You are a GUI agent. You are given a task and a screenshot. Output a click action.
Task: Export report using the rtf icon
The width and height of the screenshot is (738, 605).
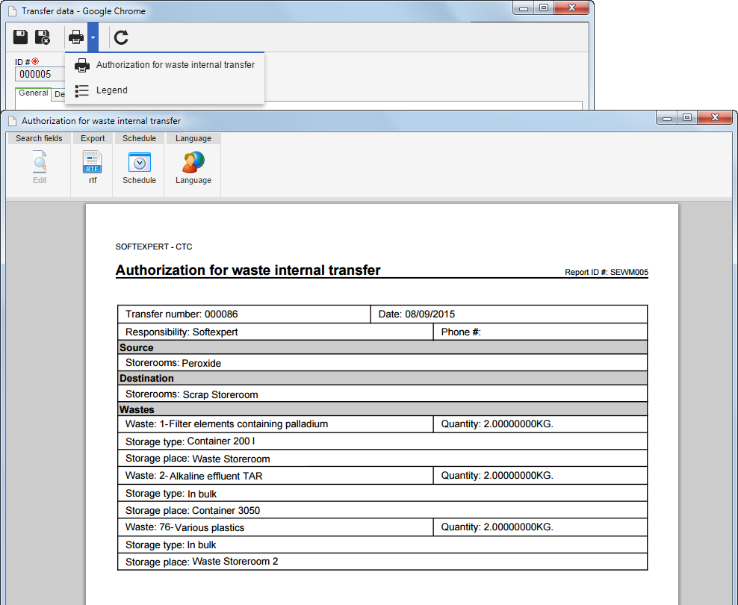(x=93, y=167)
